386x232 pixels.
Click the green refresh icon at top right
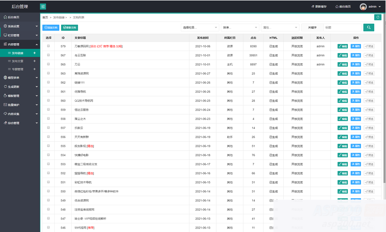click(x=377, y=17)
